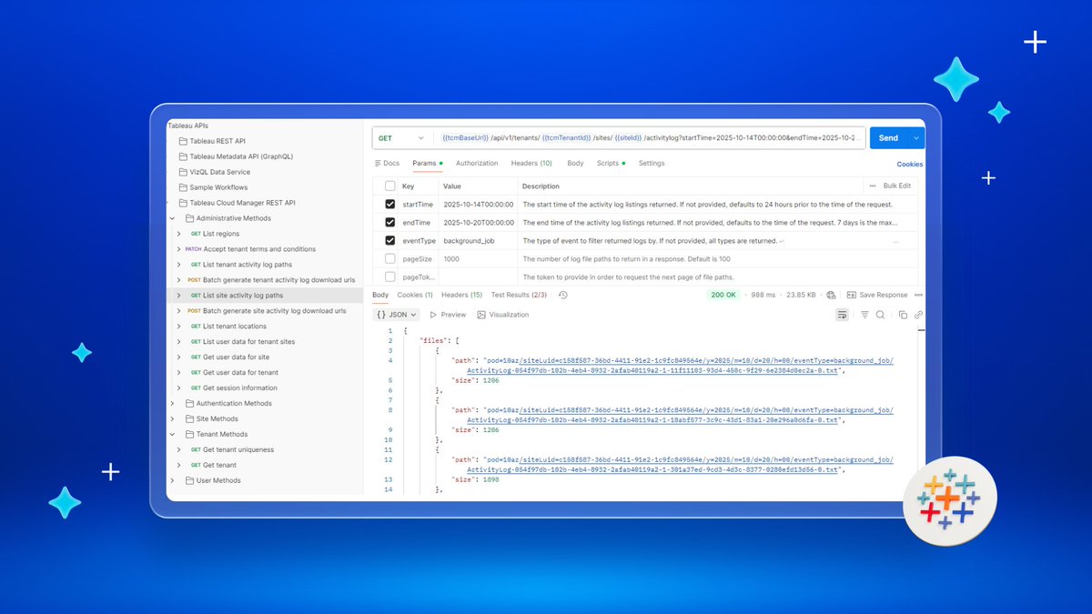Click Bulk Edit
Image resolution: width=1092 pixels, height=614 pixels.
897,186
